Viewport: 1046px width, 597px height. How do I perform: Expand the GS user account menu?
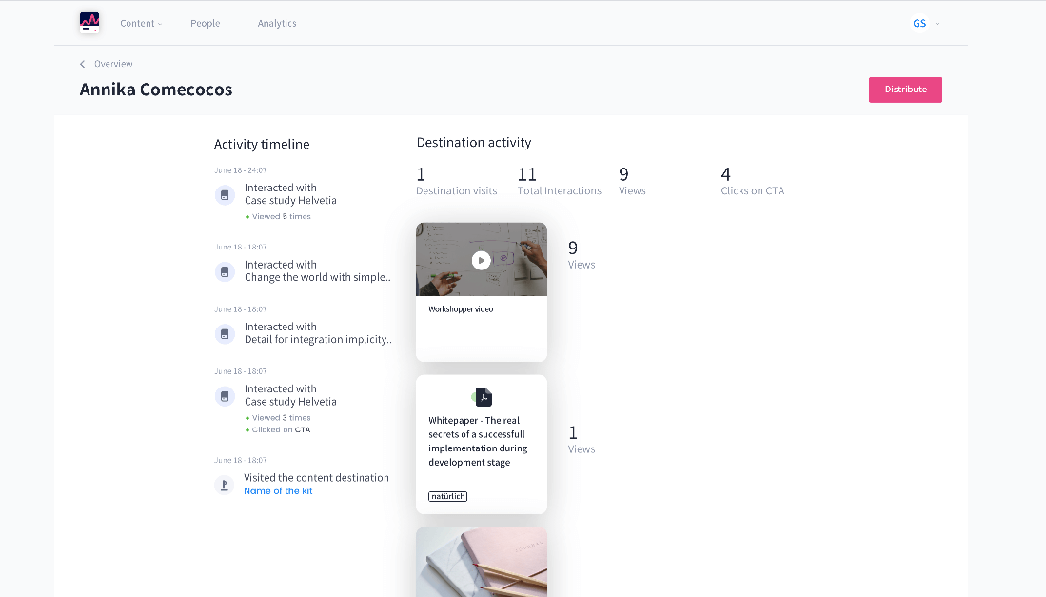(x=925, y=23)
